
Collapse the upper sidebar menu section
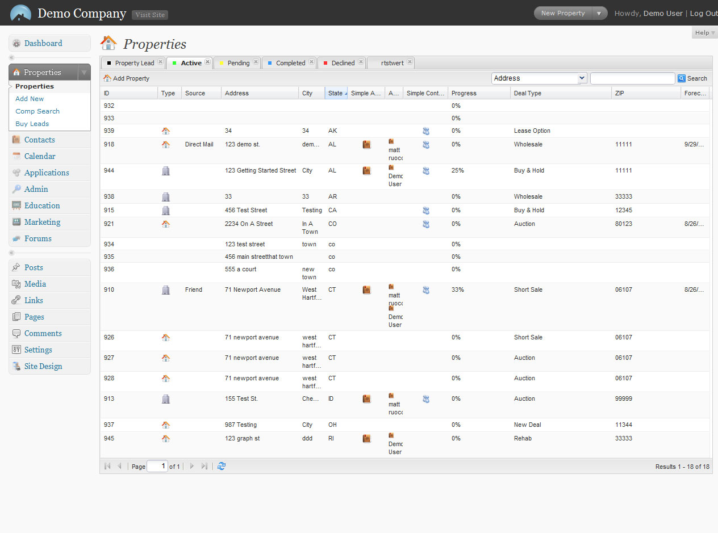pyautogui.click(x=11, y=57)
